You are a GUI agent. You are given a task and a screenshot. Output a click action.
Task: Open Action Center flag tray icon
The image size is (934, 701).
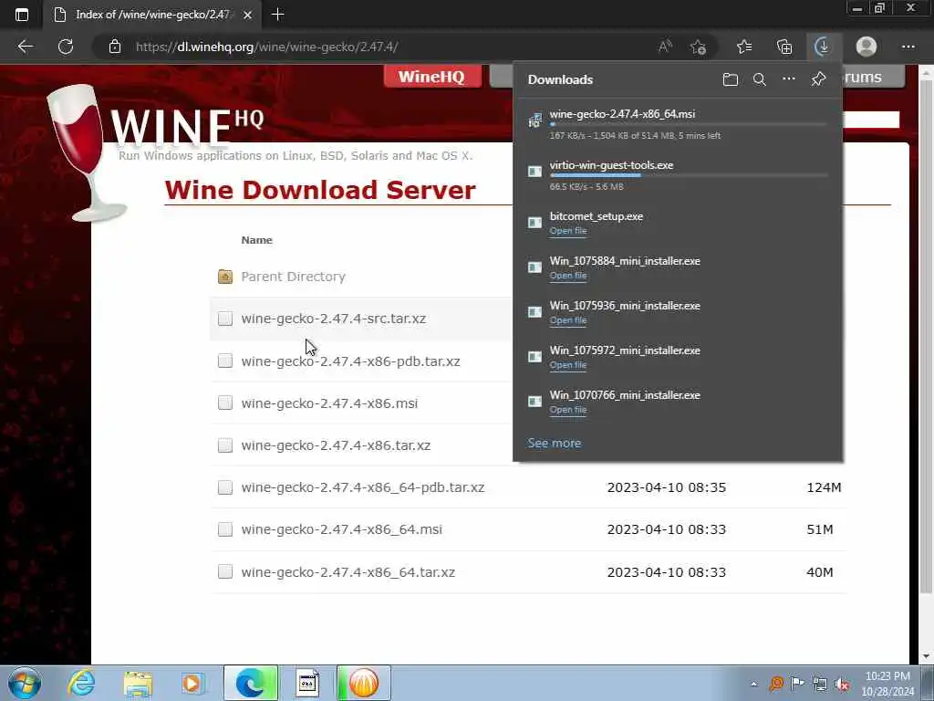click(797, 683)
